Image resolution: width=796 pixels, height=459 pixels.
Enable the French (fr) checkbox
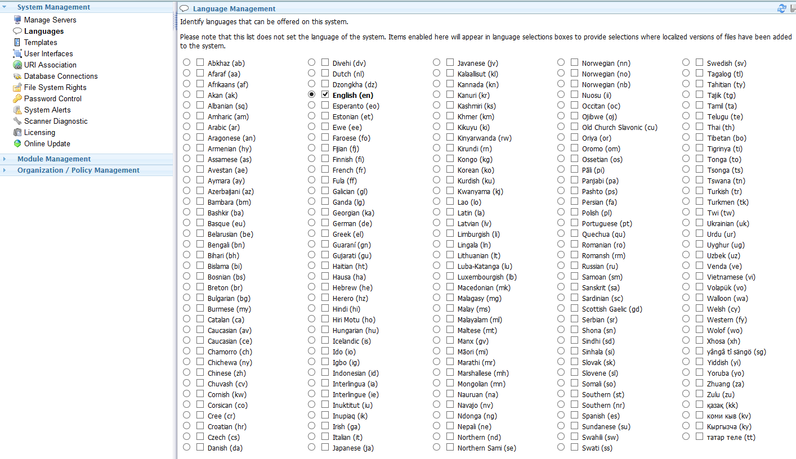pyautogui.click(x=325, y=169)
